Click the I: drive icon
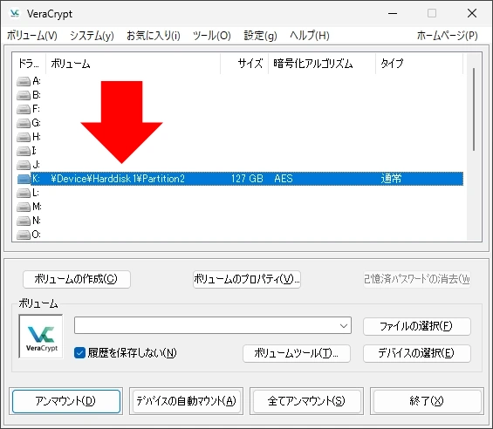493x429 pixels. pyautogui.click(x=24, y=151)
